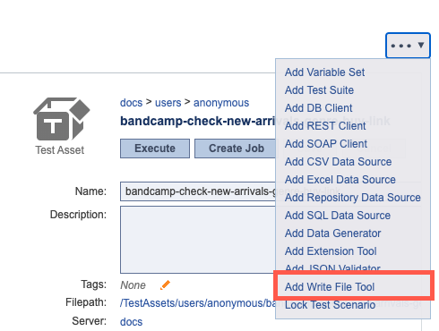Click the Test Asset box icon
The height and width of the screenshot is (331, 439).
coord(62,119)
